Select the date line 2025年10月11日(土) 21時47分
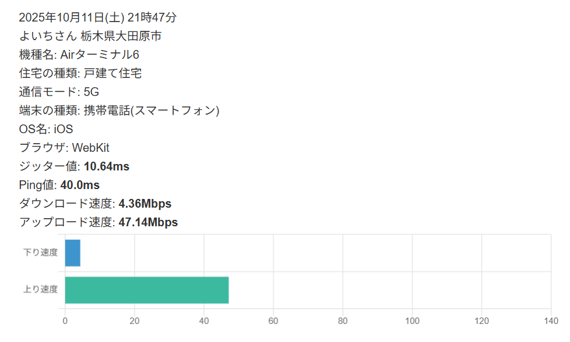The width and height of the screenshot is (570, 342). click(98, 17)
